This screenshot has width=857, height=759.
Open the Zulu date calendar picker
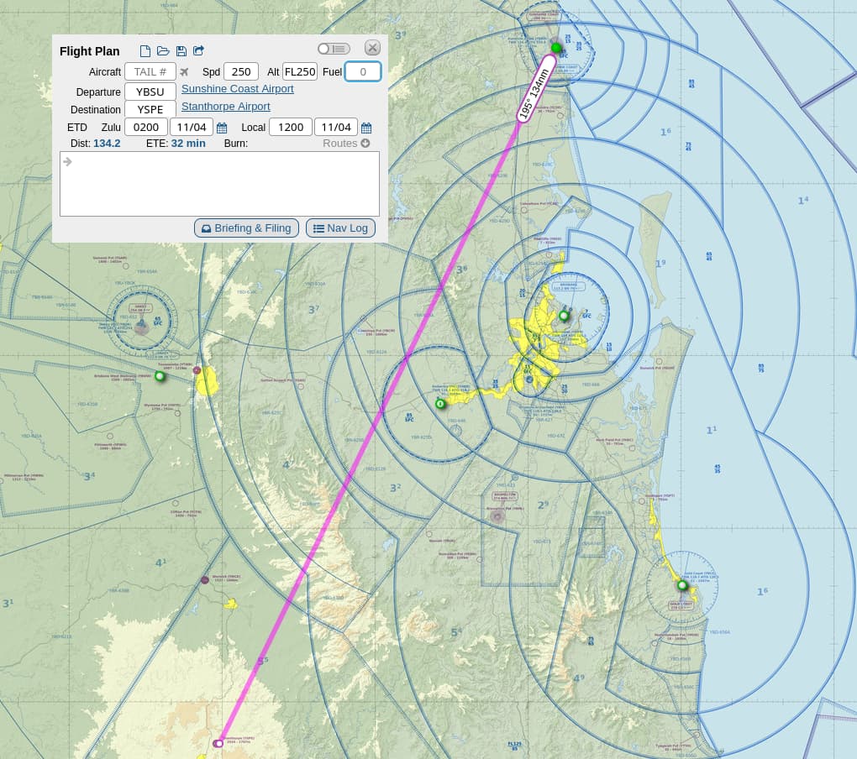(x=222, y=128)
